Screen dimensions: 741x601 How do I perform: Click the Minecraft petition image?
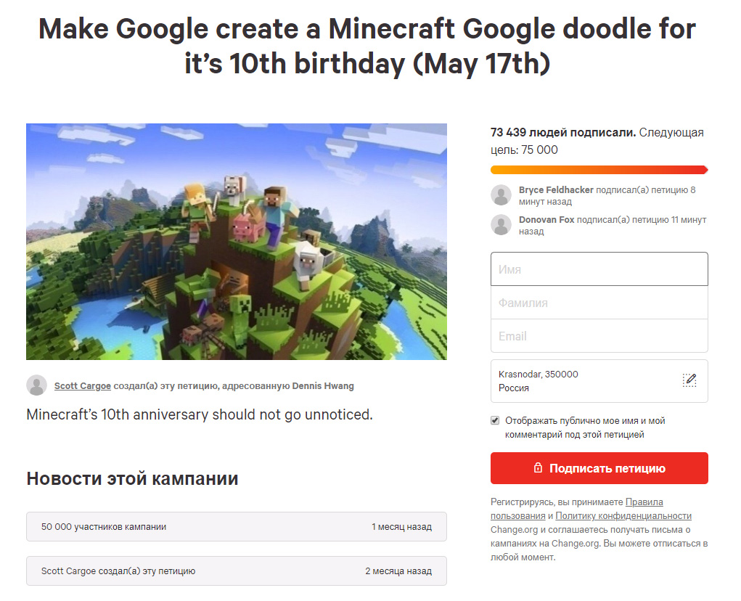(x=237, y=242)
